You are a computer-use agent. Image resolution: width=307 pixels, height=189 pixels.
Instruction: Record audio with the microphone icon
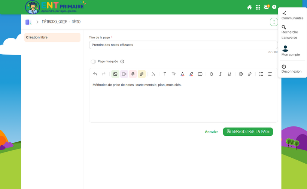click(x=133, y=74)
